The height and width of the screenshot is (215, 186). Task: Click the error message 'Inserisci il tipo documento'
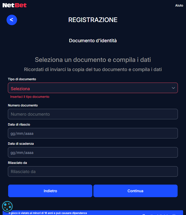click(30, 96)
